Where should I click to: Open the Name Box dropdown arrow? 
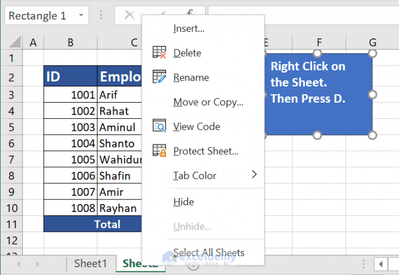tap(81, 16)
